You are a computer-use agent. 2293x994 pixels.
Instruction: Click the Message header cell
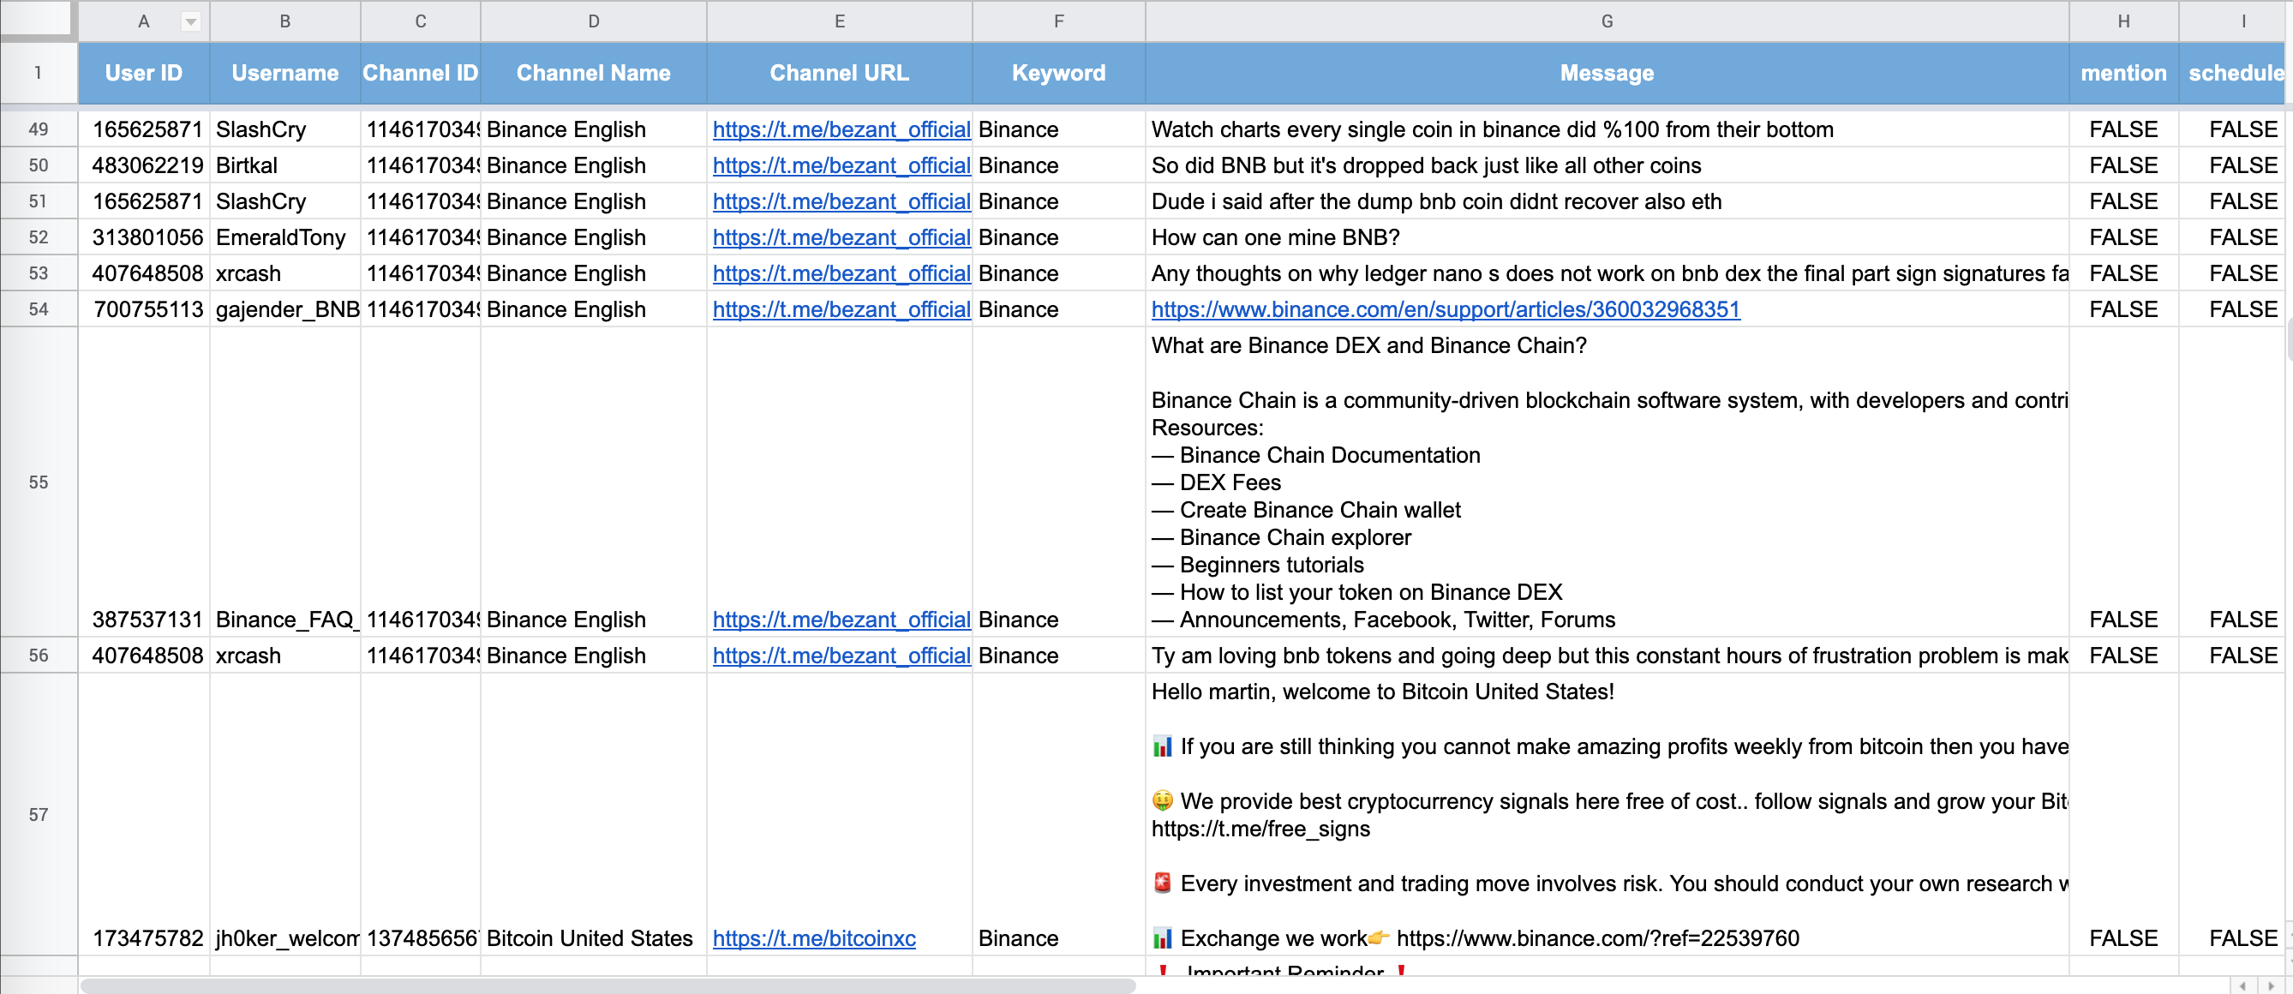1606,73
